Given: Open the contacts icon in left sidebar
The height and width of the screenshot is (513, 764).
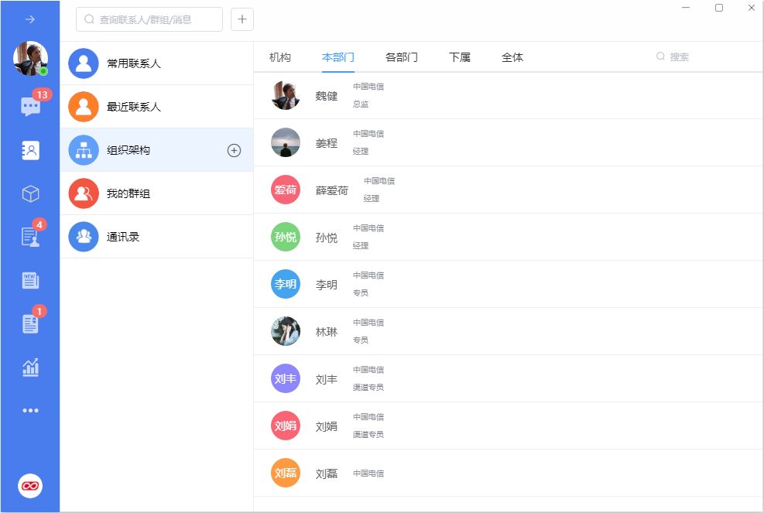Looking at the screenshot, I should tap(30, 150).
